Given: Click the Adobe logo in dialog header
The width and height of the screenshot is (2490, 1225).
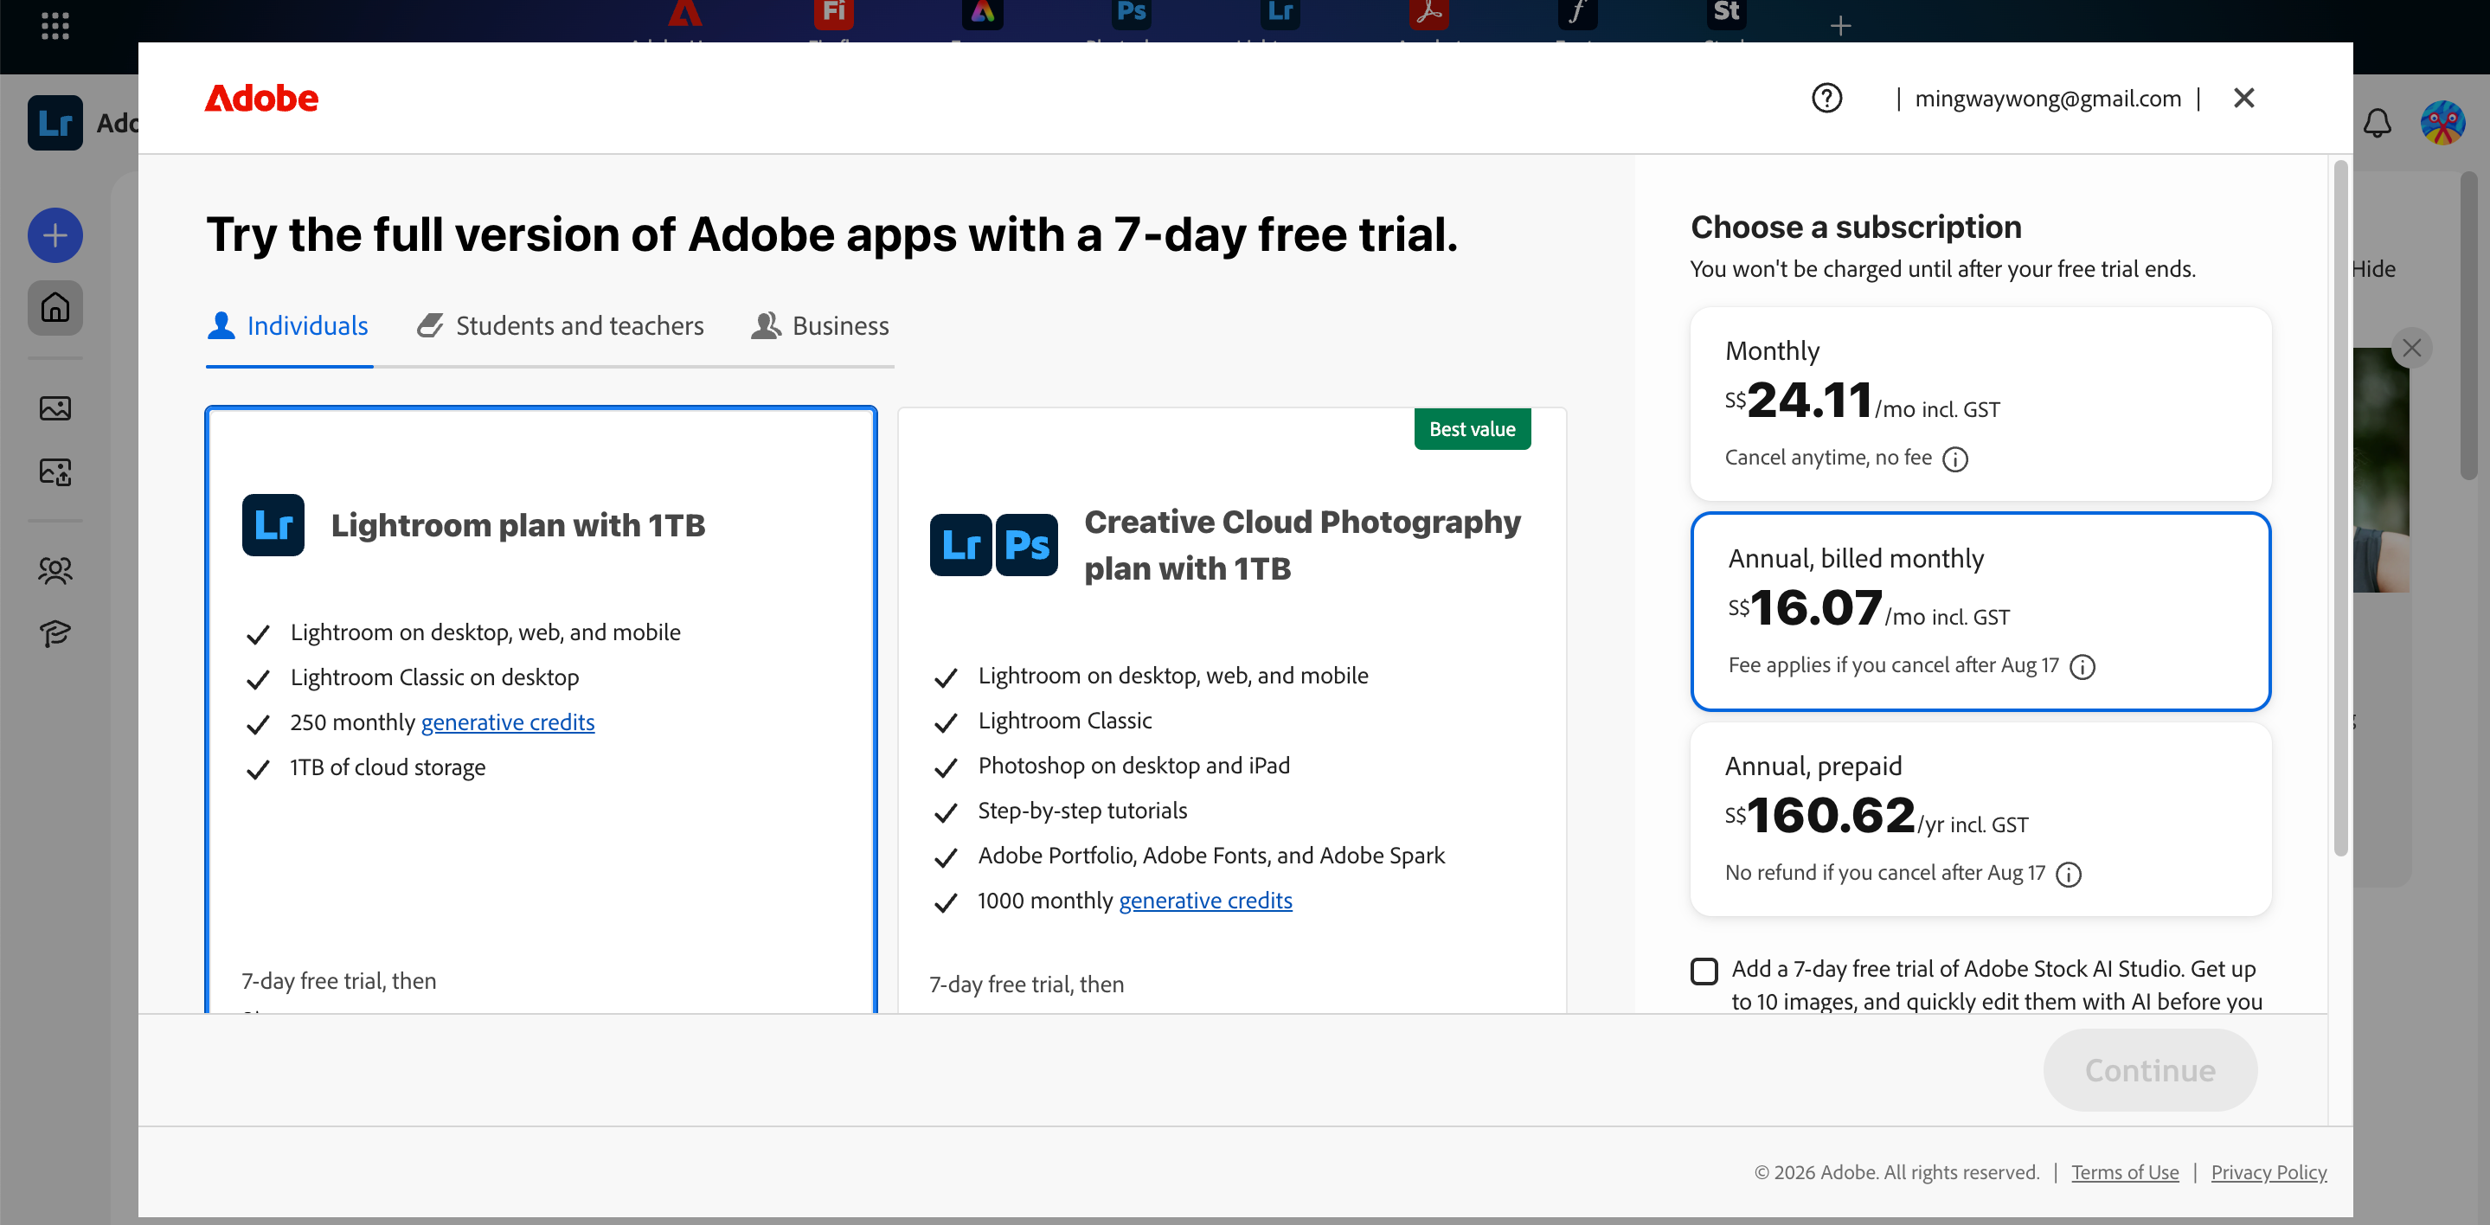Looking at the screenshot, I should 261,98.
